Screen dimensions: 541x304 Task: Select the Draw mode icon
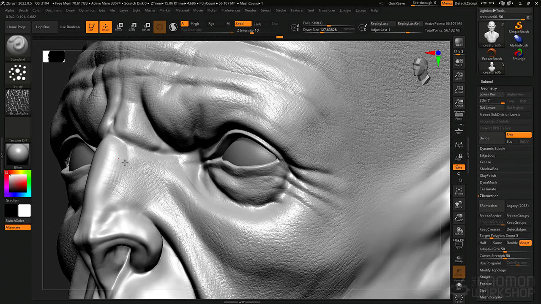(106, 27)
